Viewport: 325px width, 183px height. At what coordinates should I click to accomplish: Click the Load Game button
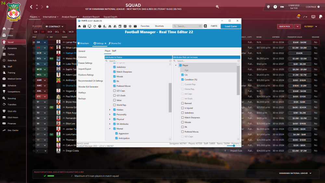click(231, 26)
